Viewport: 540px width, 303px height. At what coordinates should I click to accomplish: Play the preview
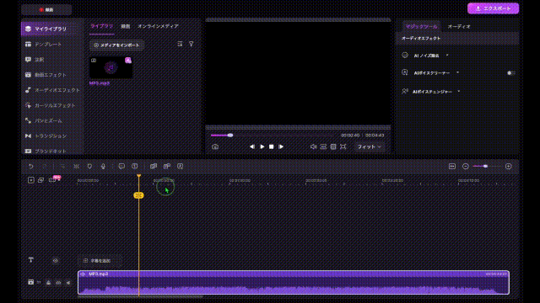coord(262,146)
